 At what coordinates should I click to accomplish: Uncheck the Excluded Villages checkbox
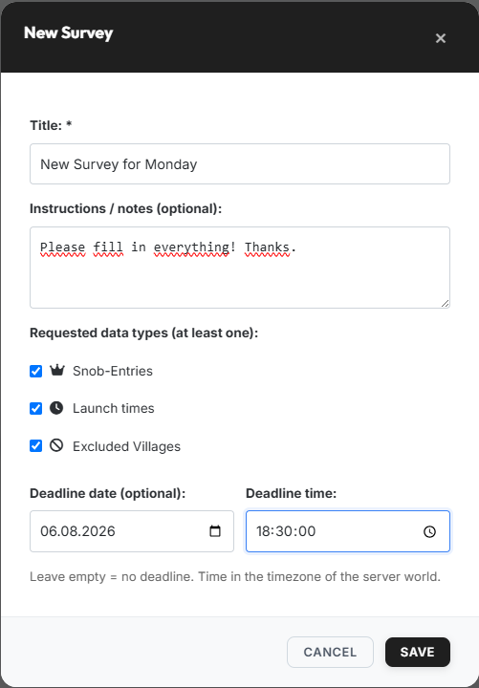(x=36, y=446)
